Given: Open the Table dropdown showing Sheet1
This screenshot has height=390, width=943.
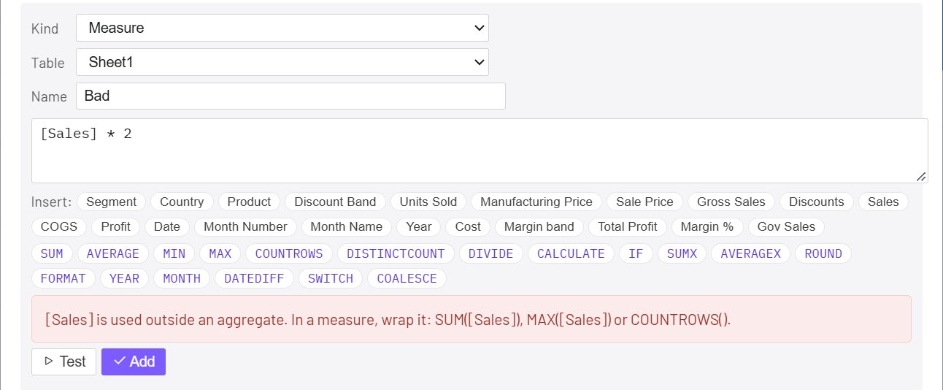Looking at the screenshot, I should [282, 62].
